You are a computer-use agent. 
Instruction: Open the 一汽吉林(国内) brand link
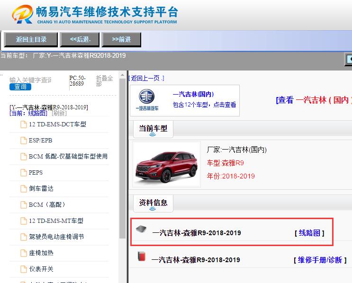point(193,94)
